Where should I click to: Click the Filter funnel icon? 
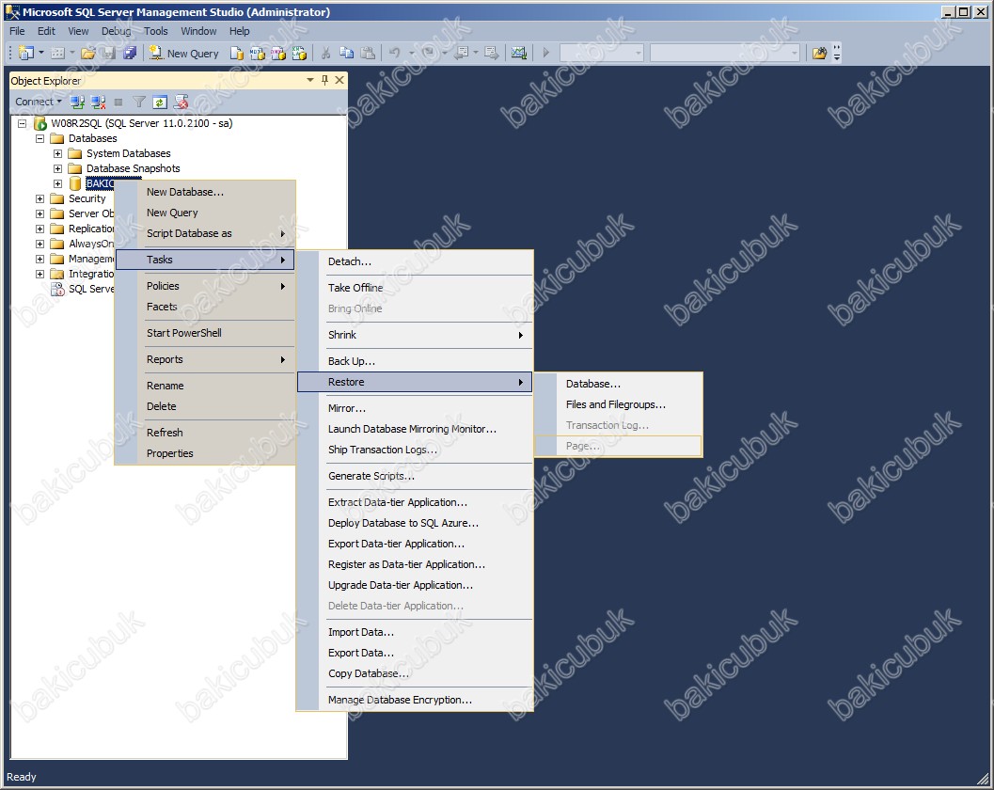(139, 102)
